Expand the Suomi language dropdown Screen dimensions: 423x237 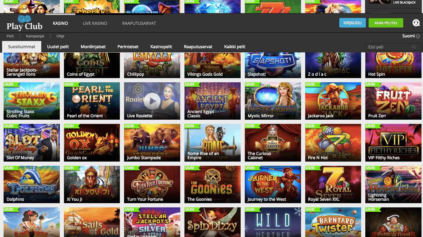(x=411, y=36)
